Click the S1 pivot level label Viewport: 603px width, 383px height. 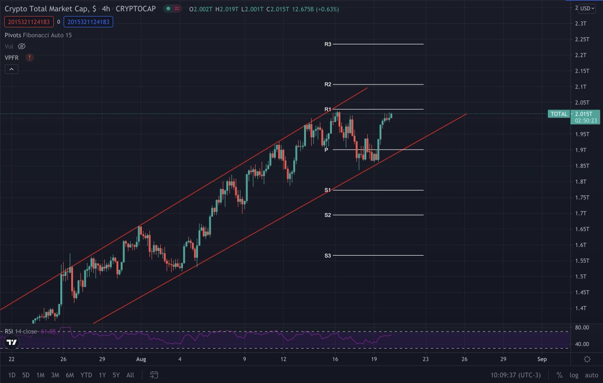coord(328,190)
